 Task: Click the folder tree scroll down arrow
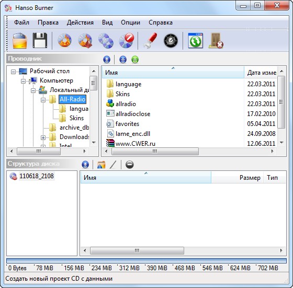click(x=94, y=143)
